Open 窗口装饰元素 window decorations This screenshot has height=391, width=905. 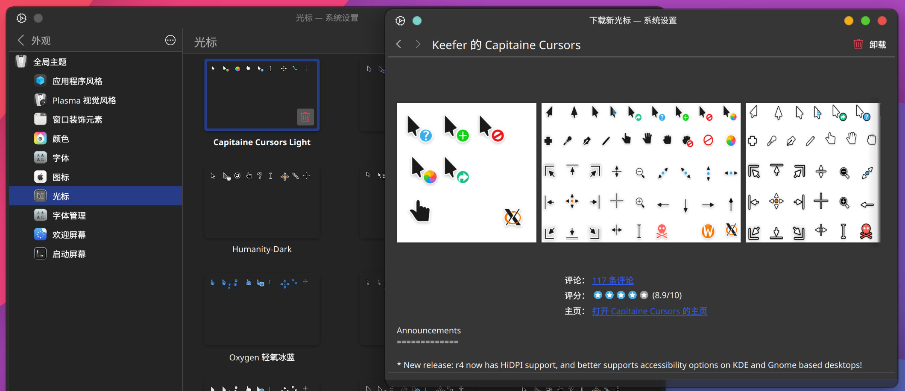pyautogui.click(x=96, y=120)
